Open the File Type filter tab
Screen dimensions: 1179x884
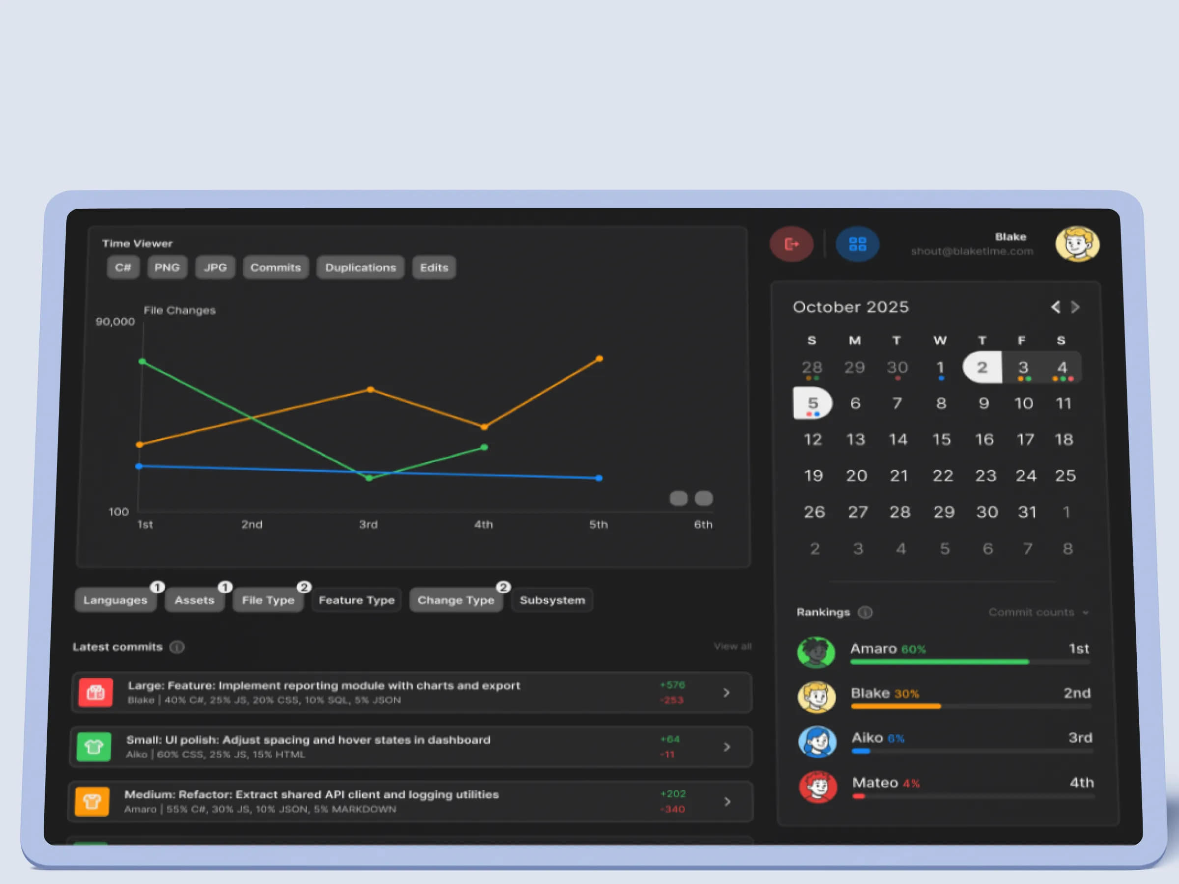[x=268, y=600]
